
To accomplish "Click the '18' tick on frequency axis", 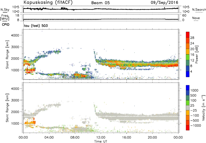I will 17,15.
